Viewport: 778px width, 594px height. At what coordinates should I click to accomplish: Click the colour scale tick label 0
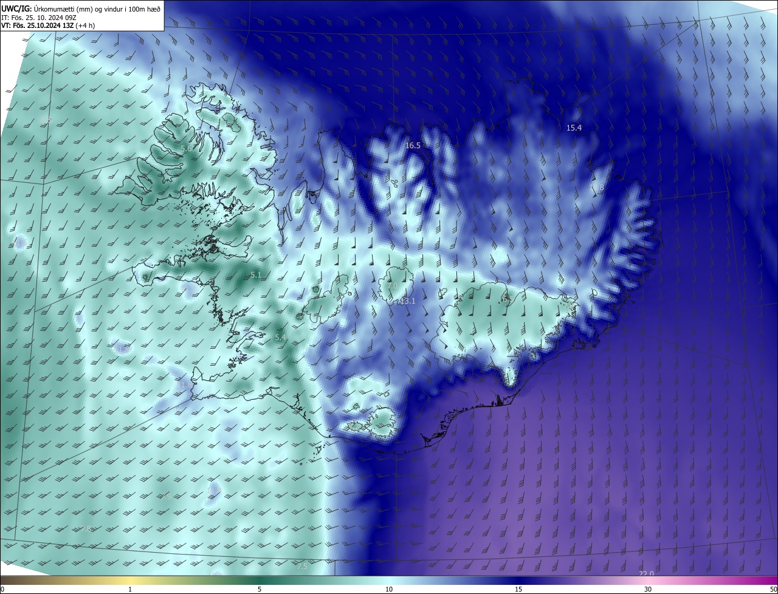click(2, 589)
